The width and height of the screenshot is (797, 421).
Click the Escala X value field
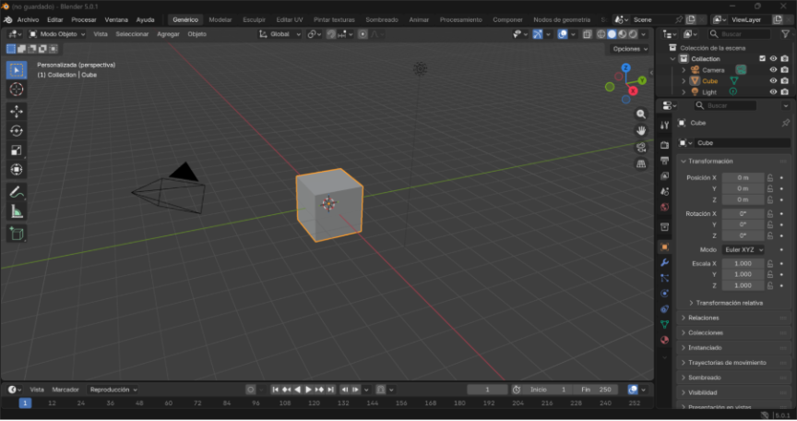pos(743,263)
